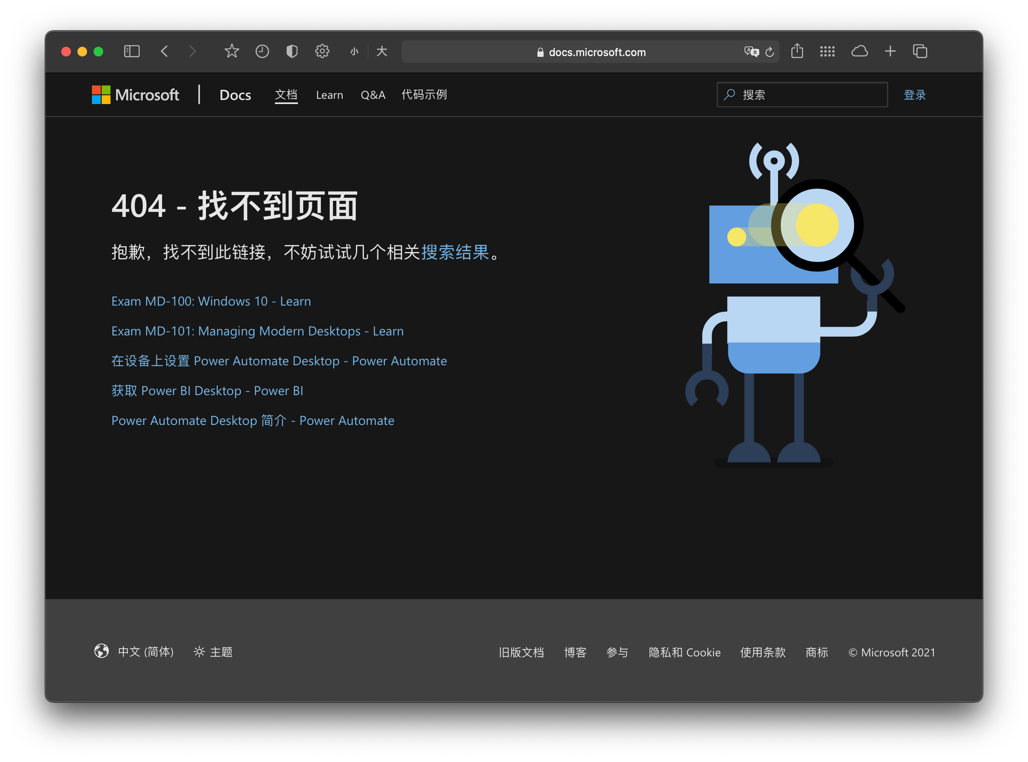Click the iCloud tabs icon
Screen dimensions: 1028x762
pyautogui.click(x=859, y=51)
